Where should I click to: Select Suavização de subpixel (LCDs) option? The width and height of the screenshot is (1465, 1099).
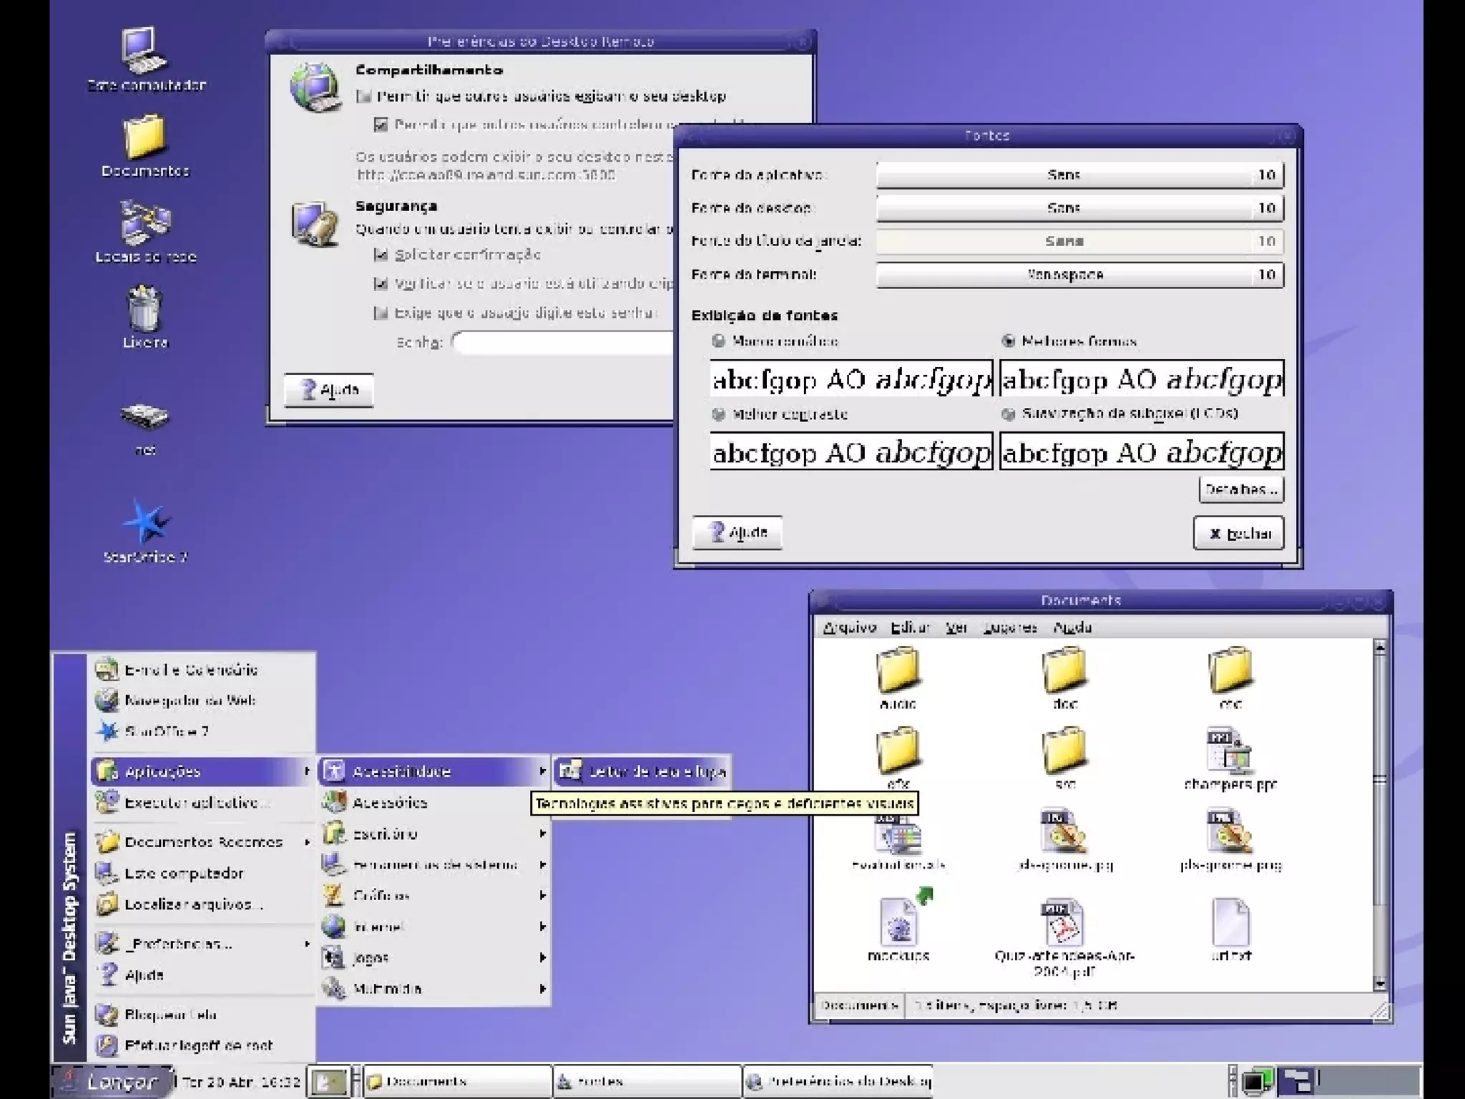click(1009, 414)
